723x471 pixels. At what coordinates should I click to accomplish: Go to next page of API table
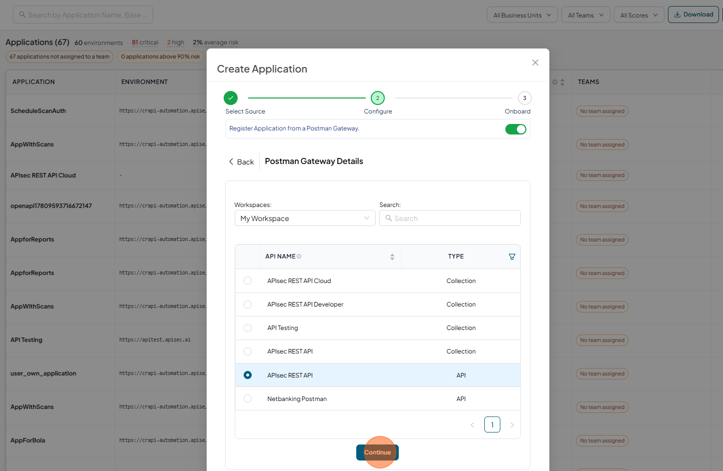512,425
